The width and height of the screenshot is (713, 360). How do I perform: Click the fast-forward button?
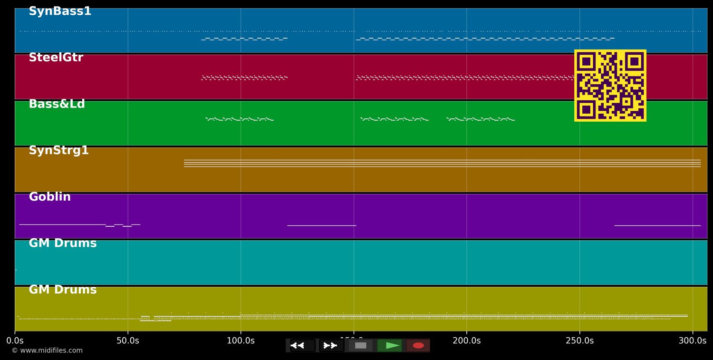331,345
